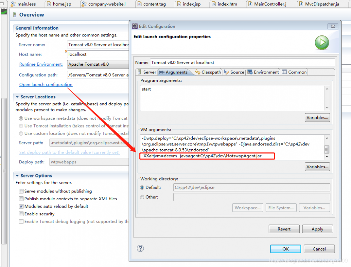Click the main.less file icon
351x267 pixels.
click(x=13, y=4)
